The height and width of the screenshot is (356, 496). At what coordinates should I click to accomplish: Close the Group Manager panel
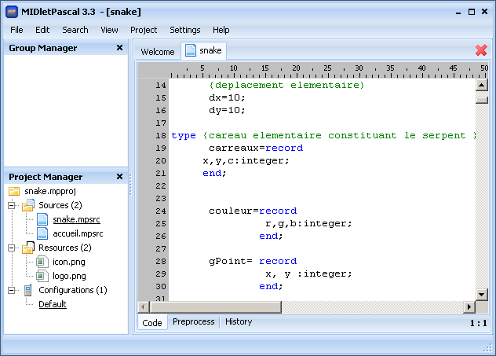119,48
